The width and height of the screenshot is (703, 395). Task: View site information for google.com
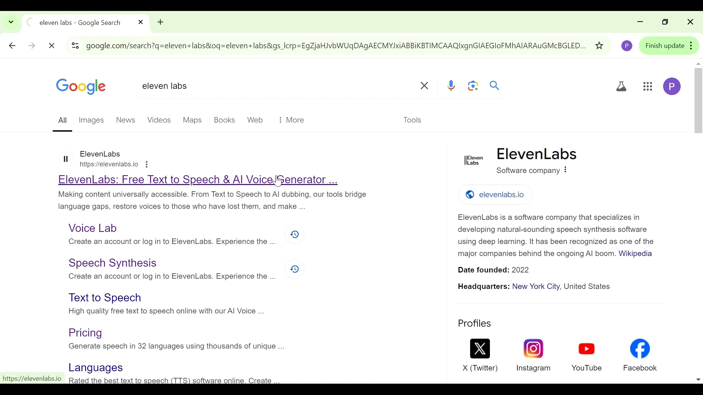pos(75,46)
